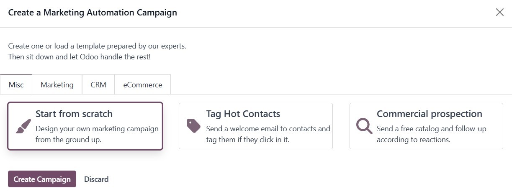Close the campaign creation dialog with the X
Viewport: 512px width, 194px height.
coord(499,13)
